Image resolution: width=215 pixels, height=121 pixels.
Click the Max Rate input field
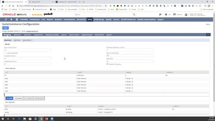tap(130, 61)
